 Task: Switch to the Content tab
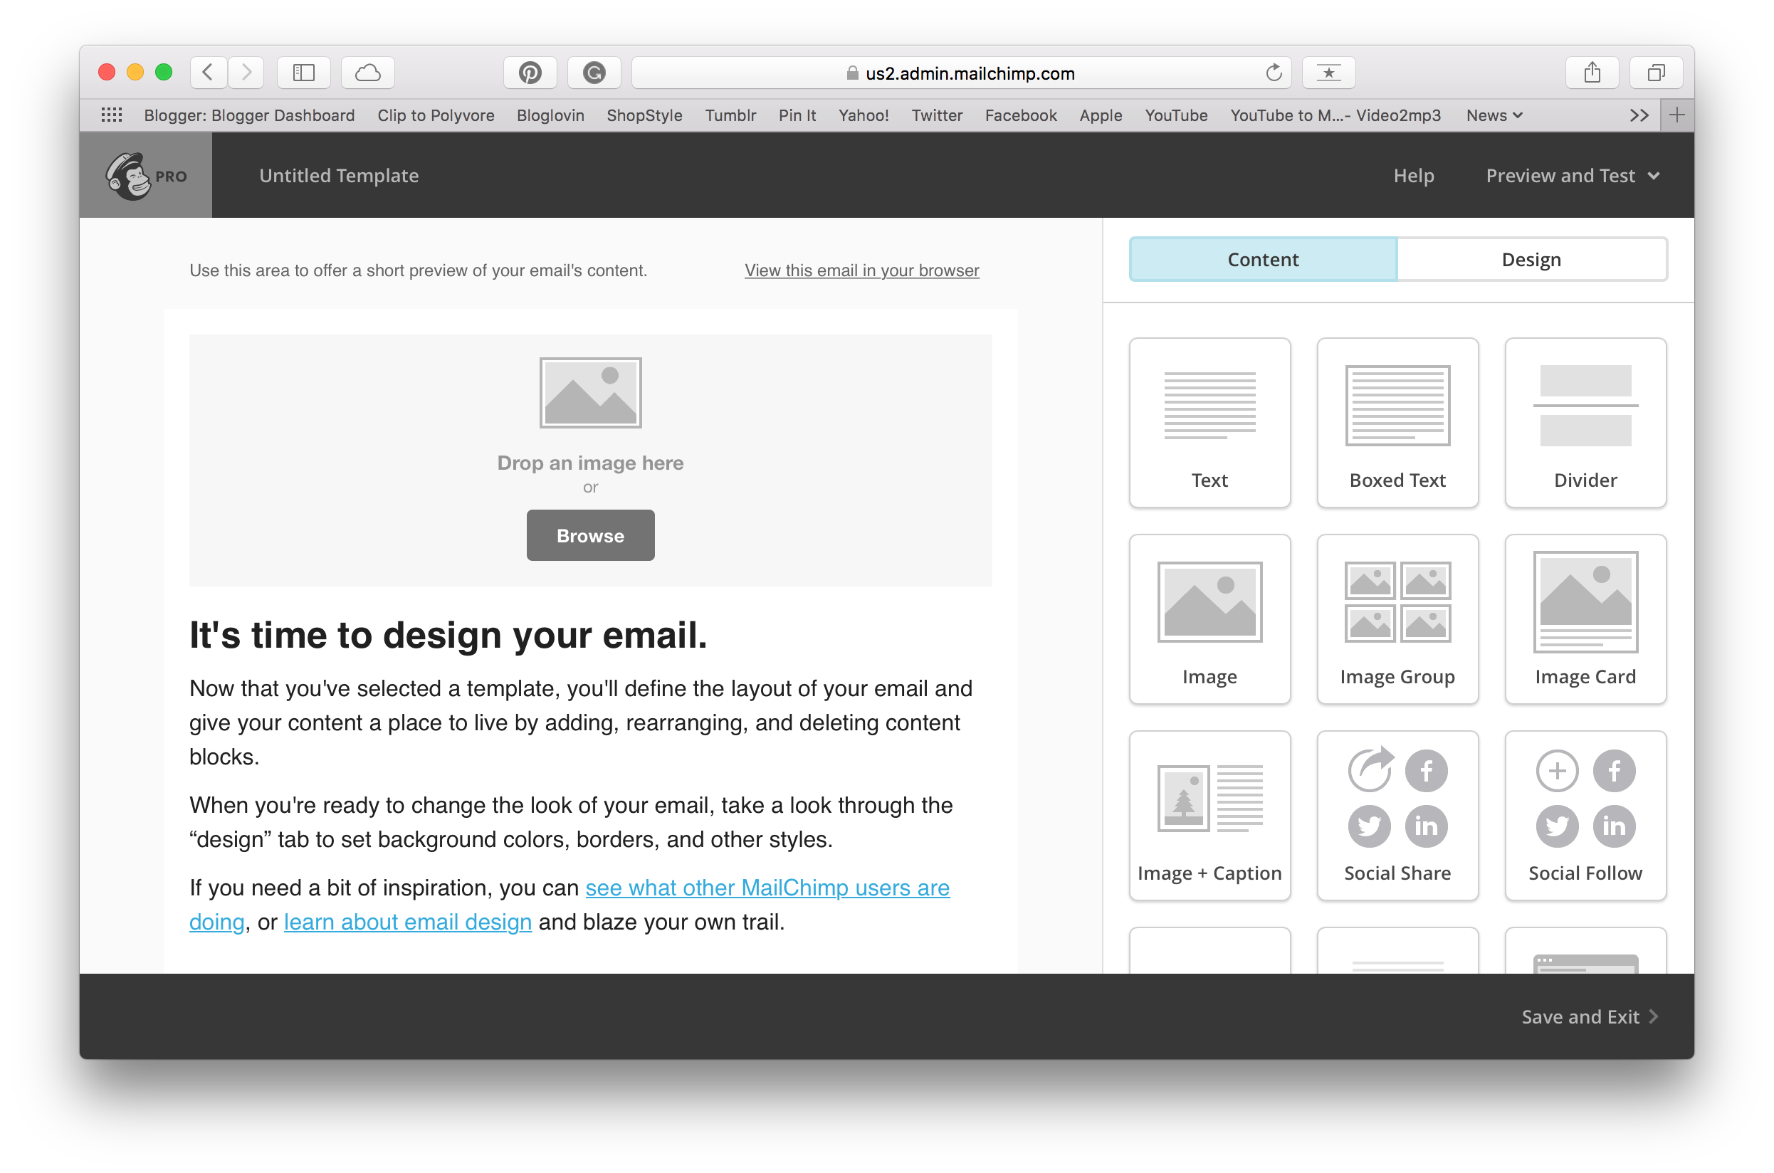pos(1262,259)
